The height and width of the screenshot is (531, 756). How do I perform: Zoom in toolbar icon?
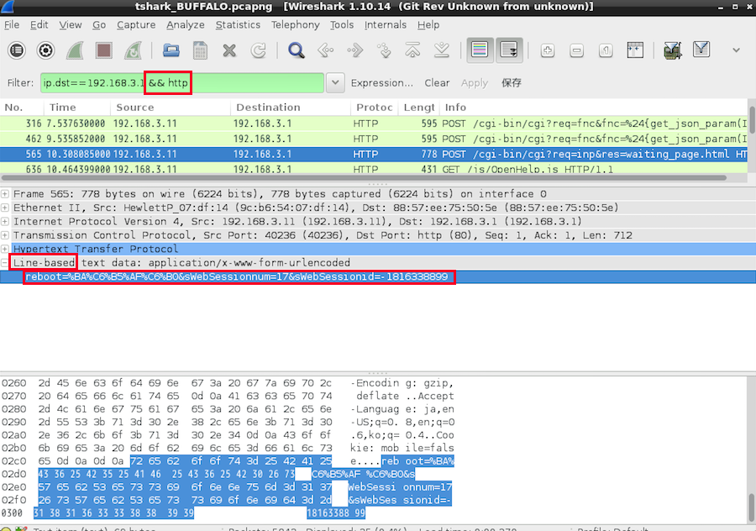point(547,50)
